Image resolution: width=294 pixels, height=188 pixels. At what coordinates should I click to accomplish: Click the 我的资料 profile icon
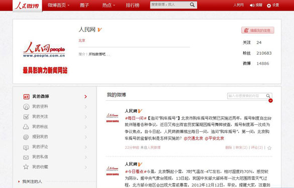26,107
